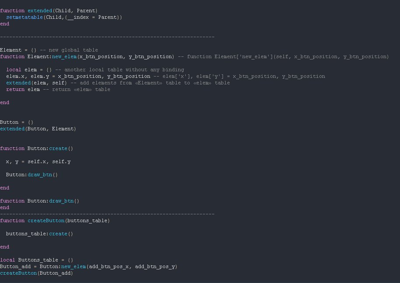This screenshot has width=400, height=283.
Task: Click 'local Buttons_table = {}' declaration
Action: click(x=36, y=260)
